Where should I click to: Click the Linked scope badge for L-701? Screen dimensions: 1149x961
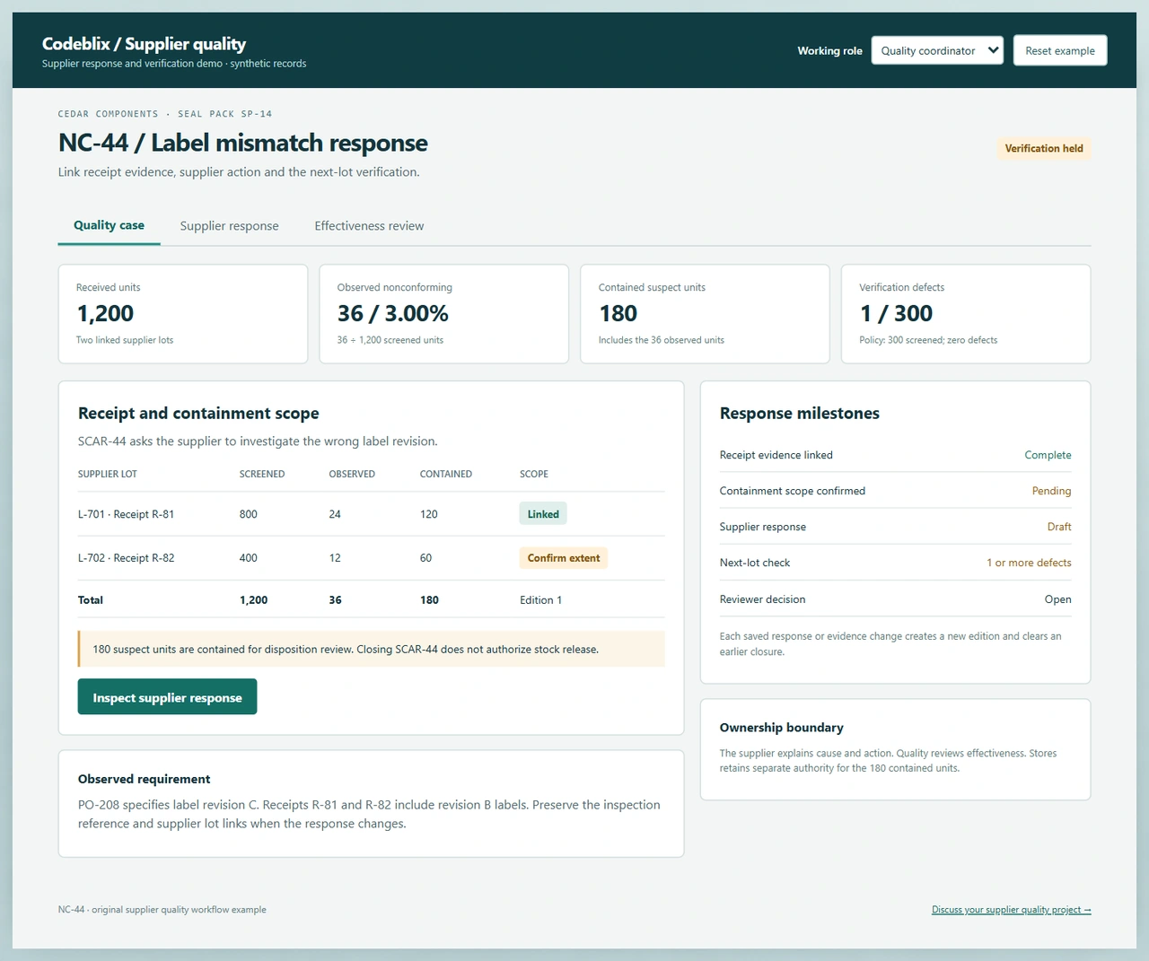point(543,514)
